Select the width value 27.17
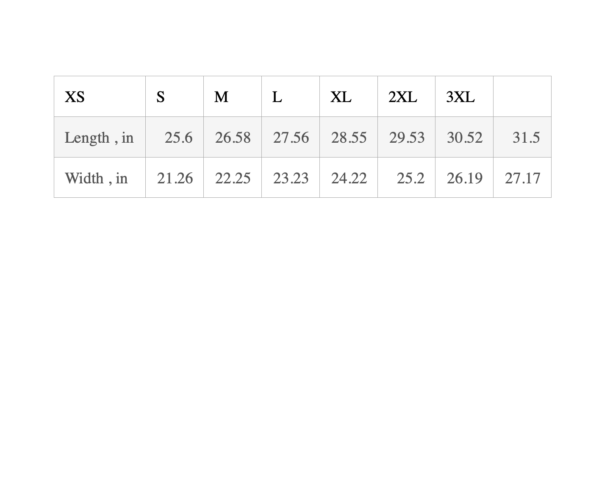The width and height of the screenshot is (599, 498). tap(522, 178)
